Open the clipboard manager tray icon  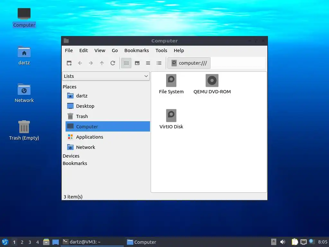click(x=295, y=242)
